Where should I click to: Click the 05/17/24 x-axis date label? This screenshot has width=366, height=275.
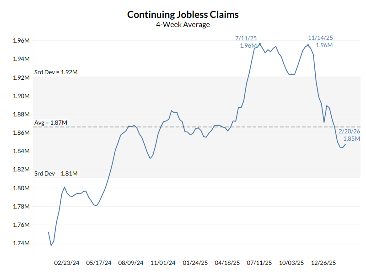click(x=99, y=263)
